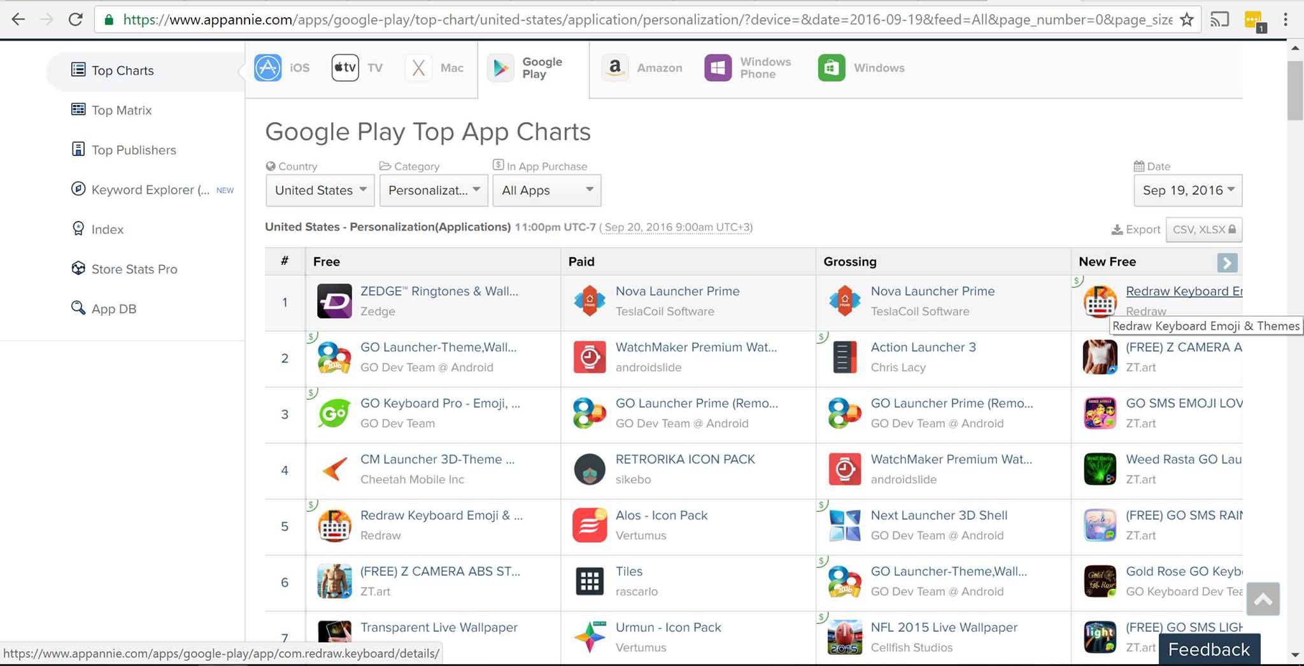Open the Country dropdown

(320, 190)
